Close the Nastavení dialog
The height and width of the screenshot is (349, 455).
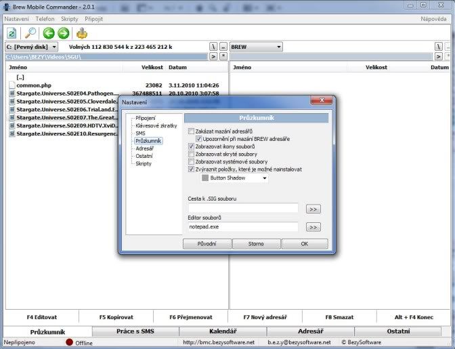coord(321,100)
